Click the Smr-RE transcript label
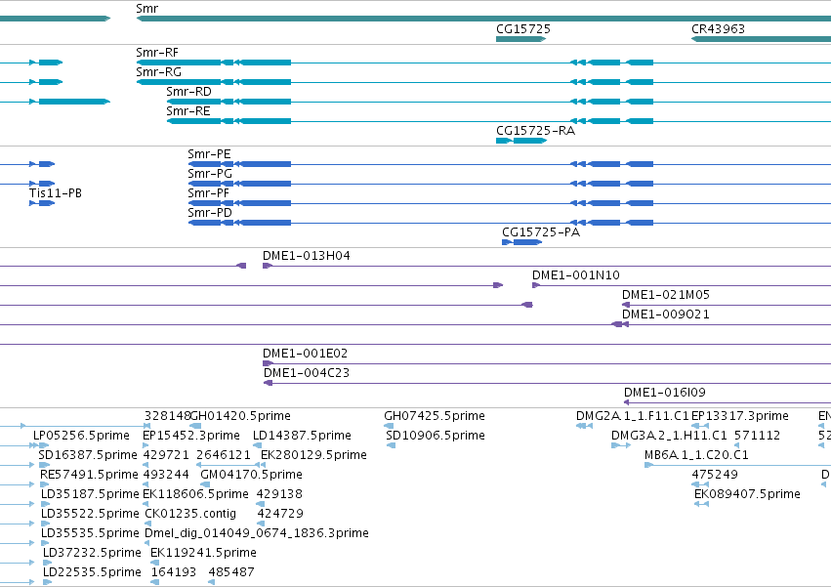The width and height of the screenshot is (831, 587). click(x=188, y=111)
